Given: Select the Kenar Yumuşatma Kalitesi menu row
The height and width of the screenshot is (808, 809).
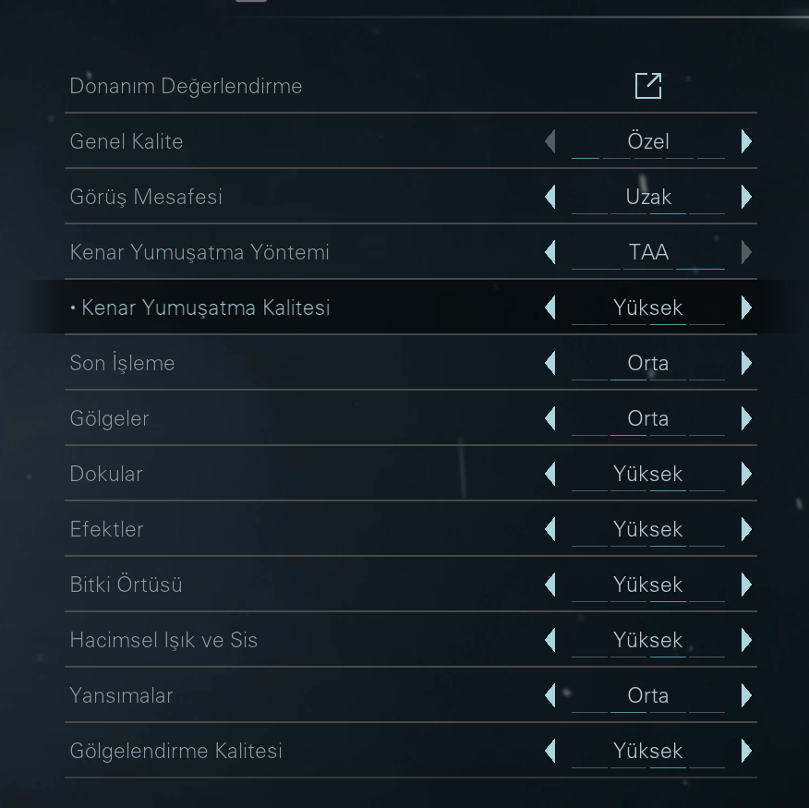Looking at the screenshot, I should click(205, 308).
